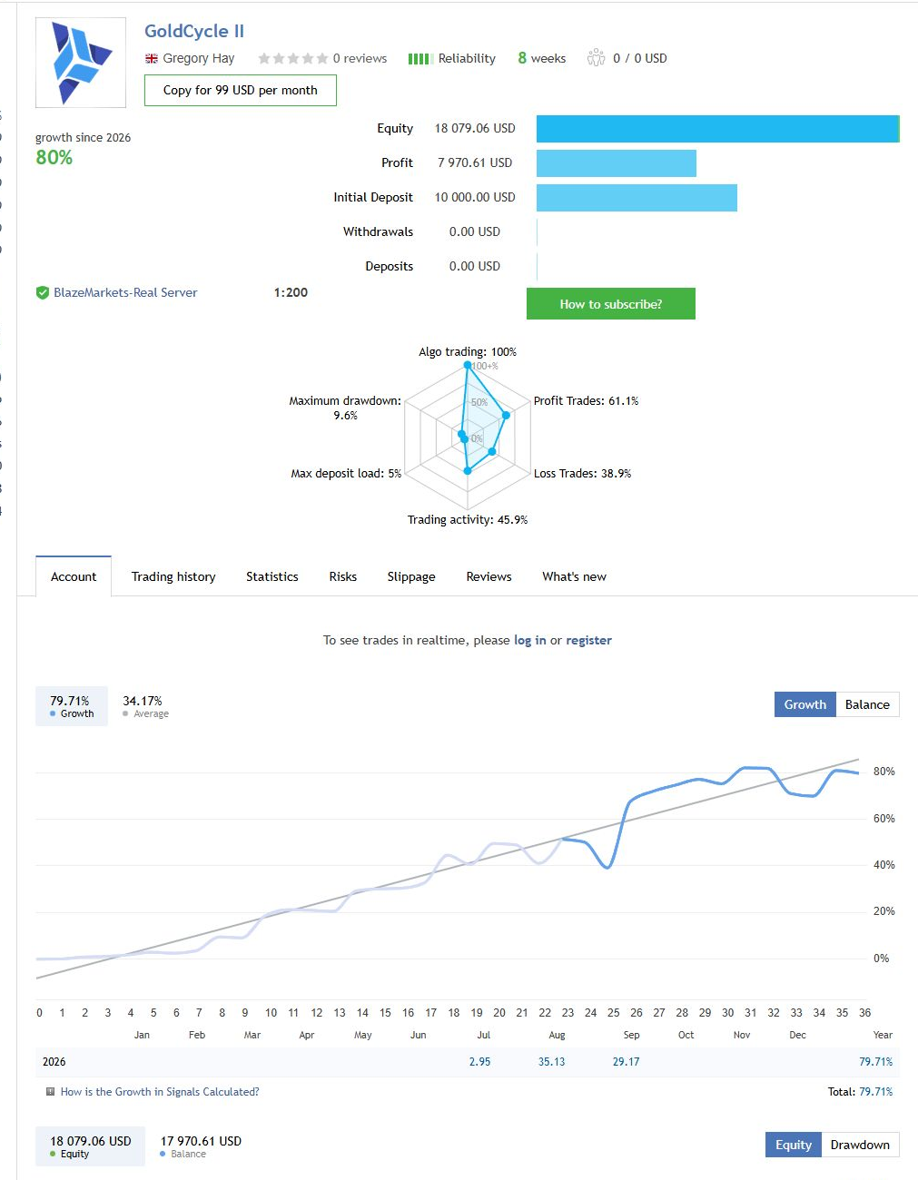Click the Equity bar in summary

click(718, 129)
